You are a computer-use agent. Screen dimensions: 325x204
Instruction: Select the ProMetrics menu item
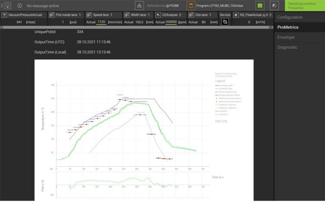[288, 27]
